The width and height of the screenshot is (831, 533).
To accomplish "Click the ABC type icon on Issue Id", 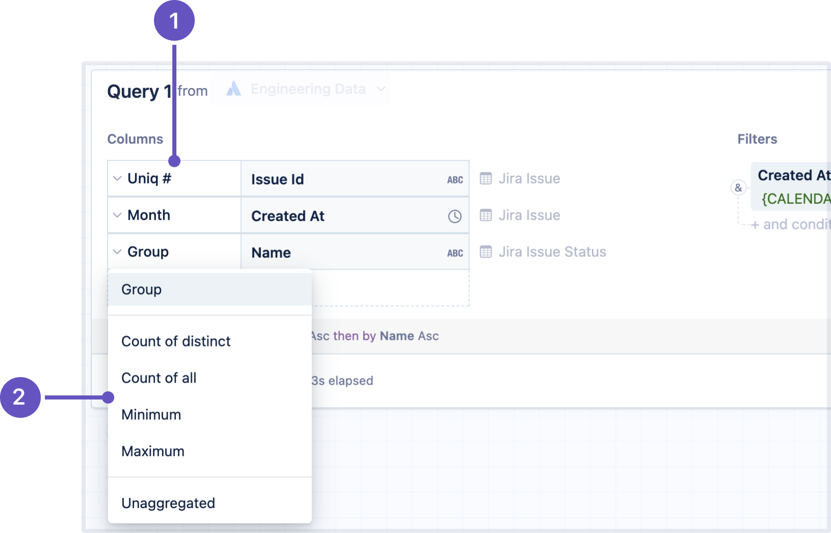I will pyautogui.click(x=454, y=179).
